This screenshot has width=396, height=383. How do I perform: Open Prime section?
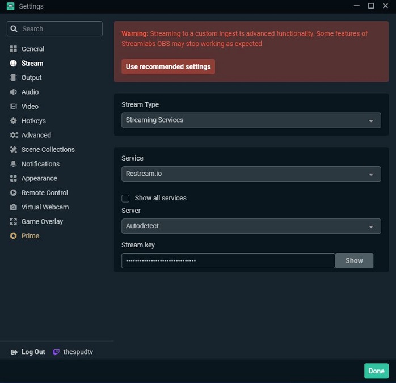point(30,236)
